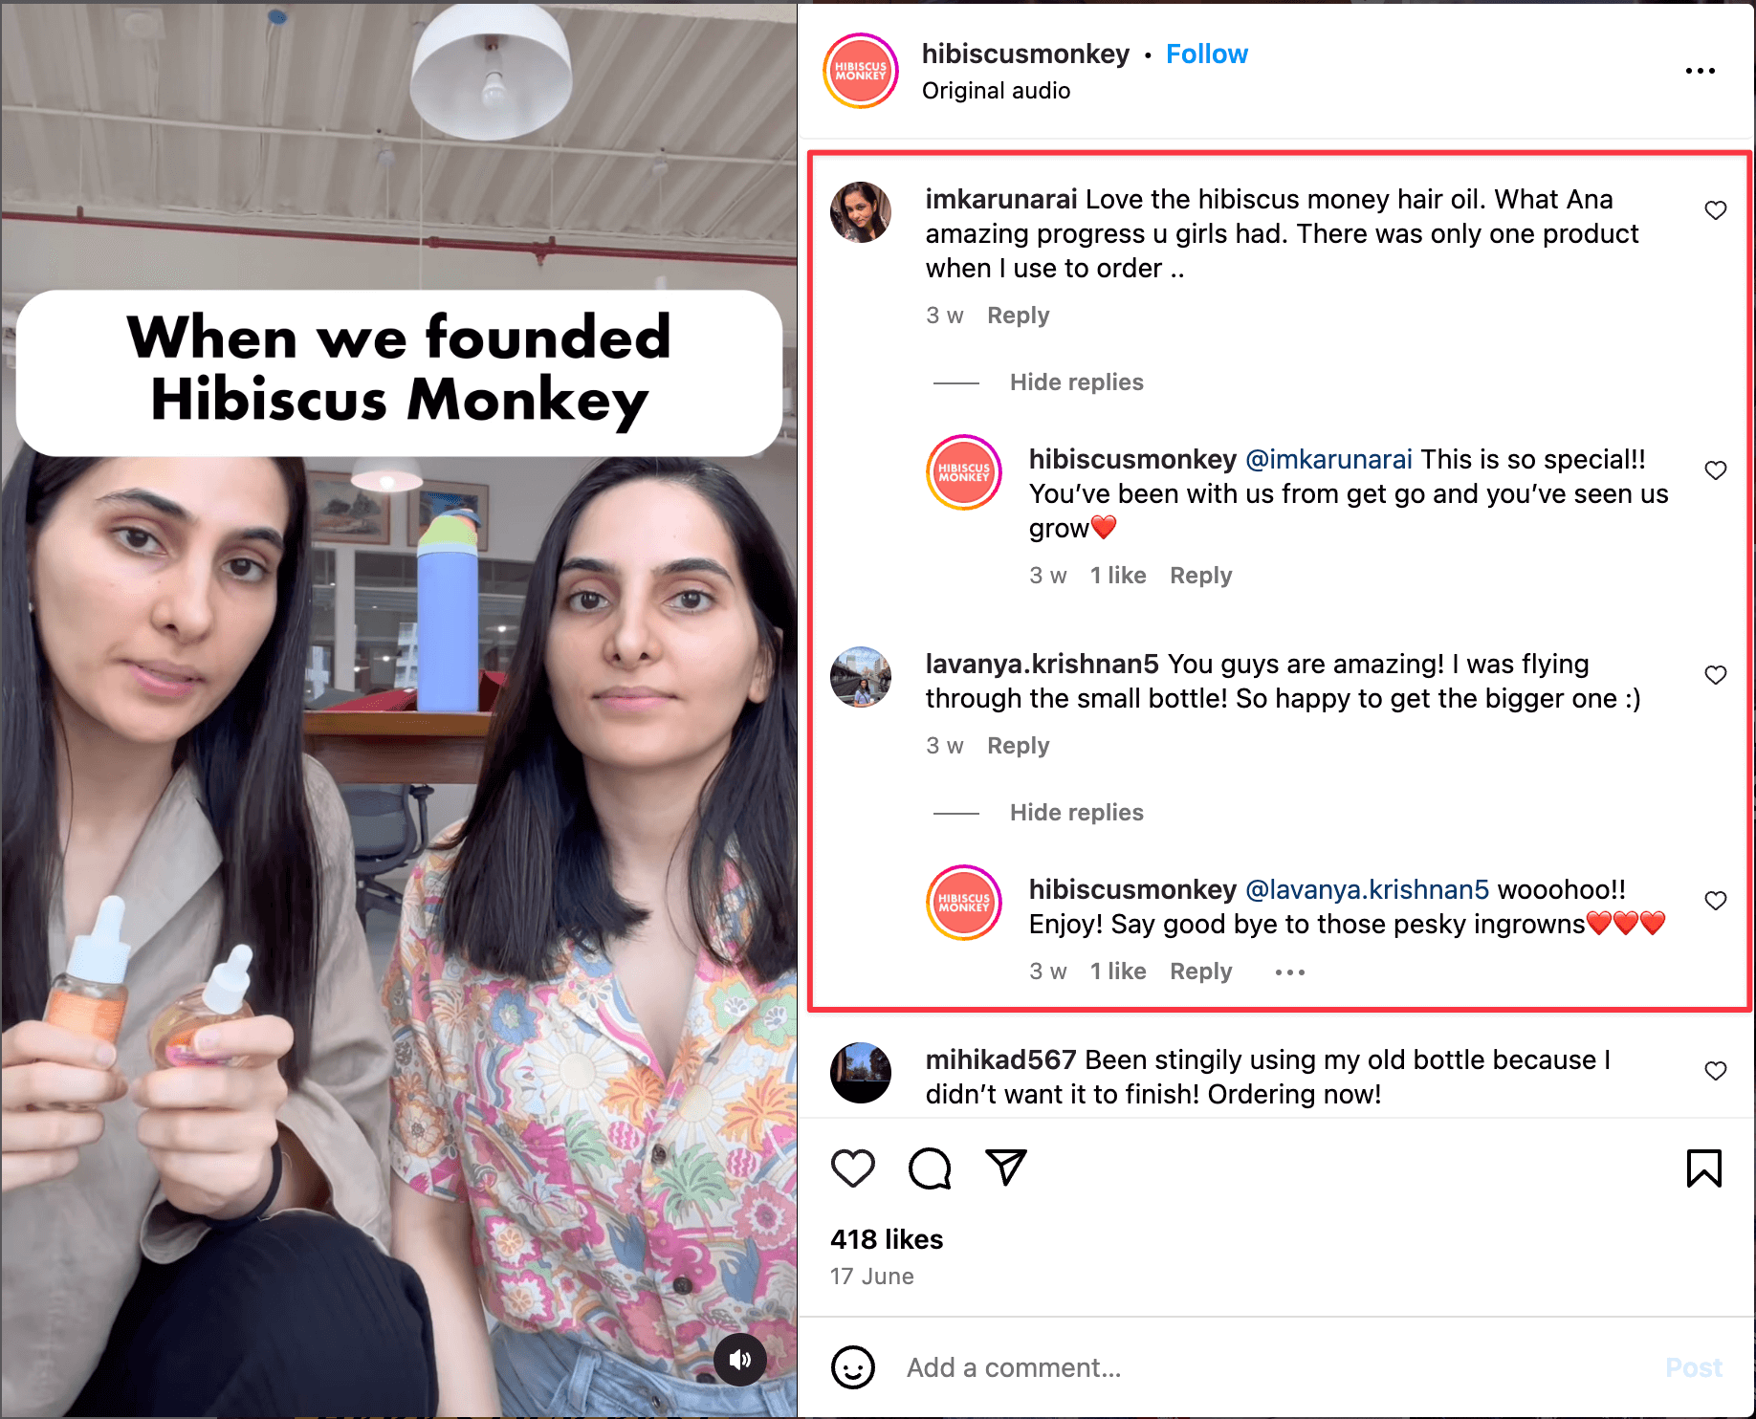1756x1419 pixels.
Task: Share post via paper plane icon
Action: click(x=1005, y=1168)
